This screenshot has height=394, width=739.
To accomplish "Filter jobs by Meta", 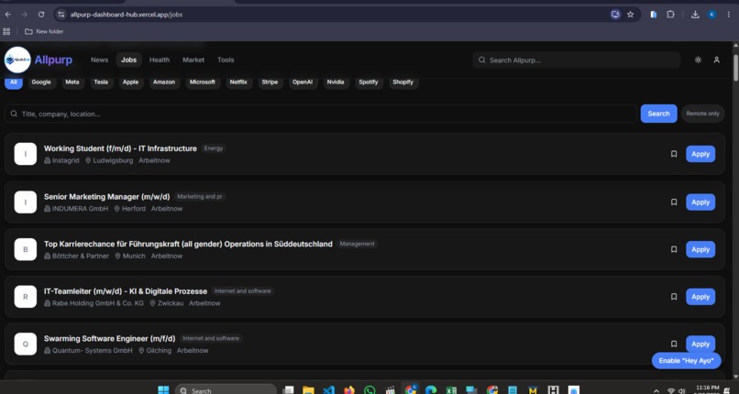I will click(72, 82).
